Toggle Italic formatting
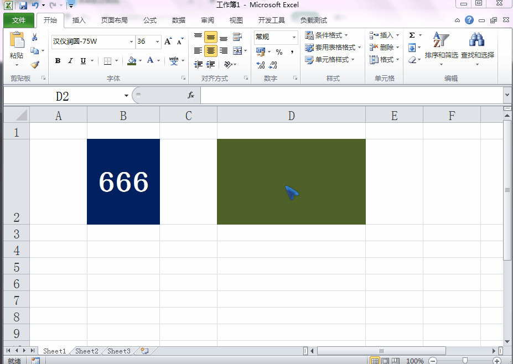Image resolution: width=513 pixels, height=364 pixels. (x=70, y=60)
